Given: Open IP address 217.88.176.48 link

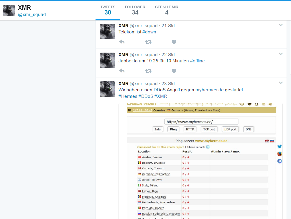Looking at the screenshot, I should [142, 110].
